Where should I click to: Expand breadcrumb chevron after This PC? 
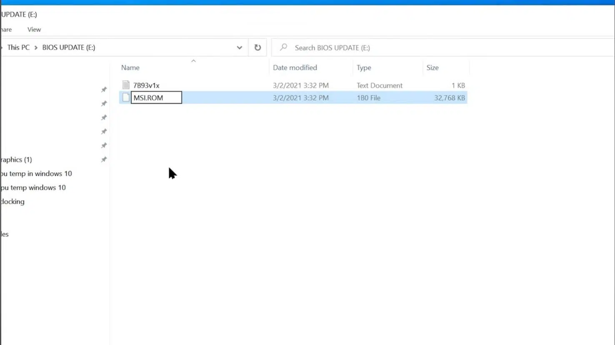pyautogui.click(x=36, y=47)
